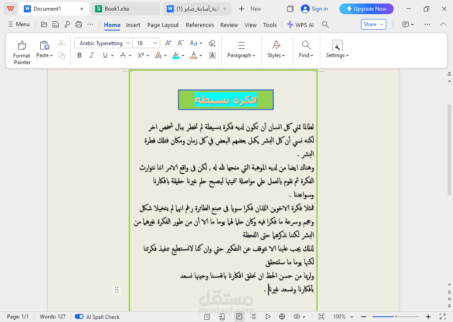Switch to the Review tab
The width and height of the screenshot is (453, 322).
229,25
